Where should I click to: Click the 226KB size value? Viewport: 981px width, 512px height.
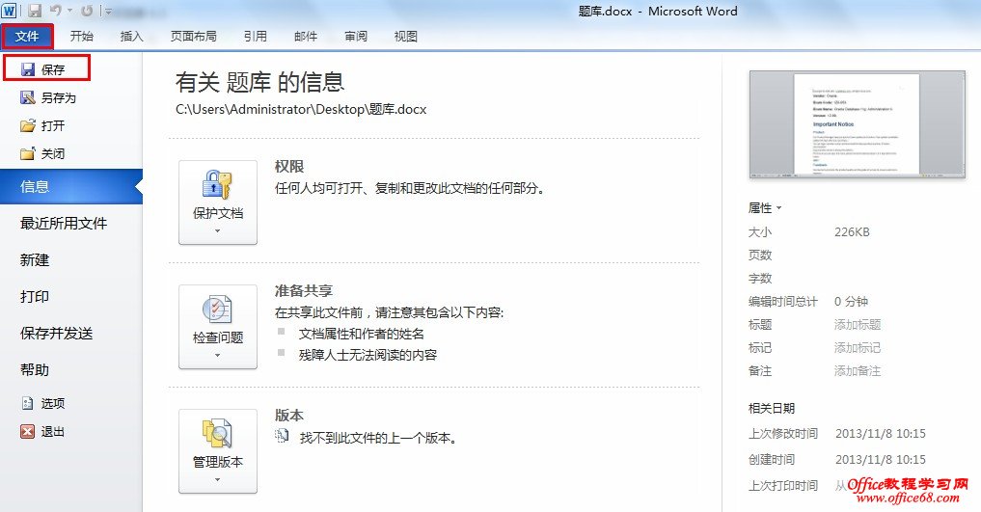pos(852,232)
